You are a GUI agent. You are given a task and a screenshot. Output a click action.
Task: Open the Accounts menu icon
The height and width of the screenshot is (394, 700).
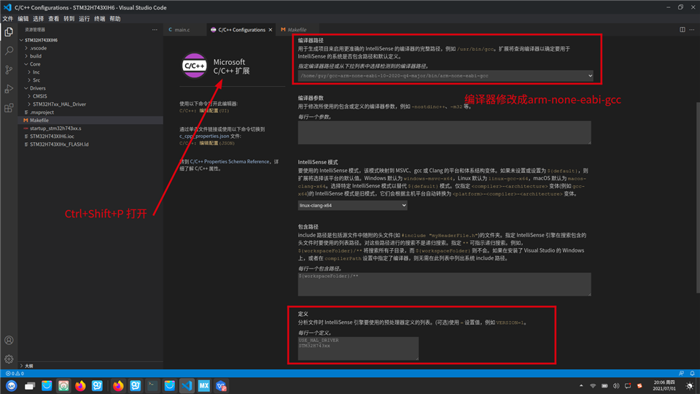(x=9, y=340)
